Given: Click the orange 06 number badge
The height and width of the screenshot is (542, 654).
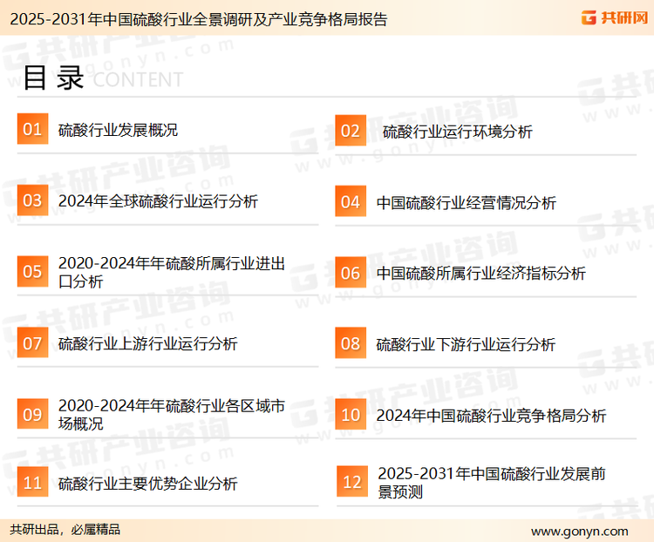Looking at the screenshot, I should 351,273.
